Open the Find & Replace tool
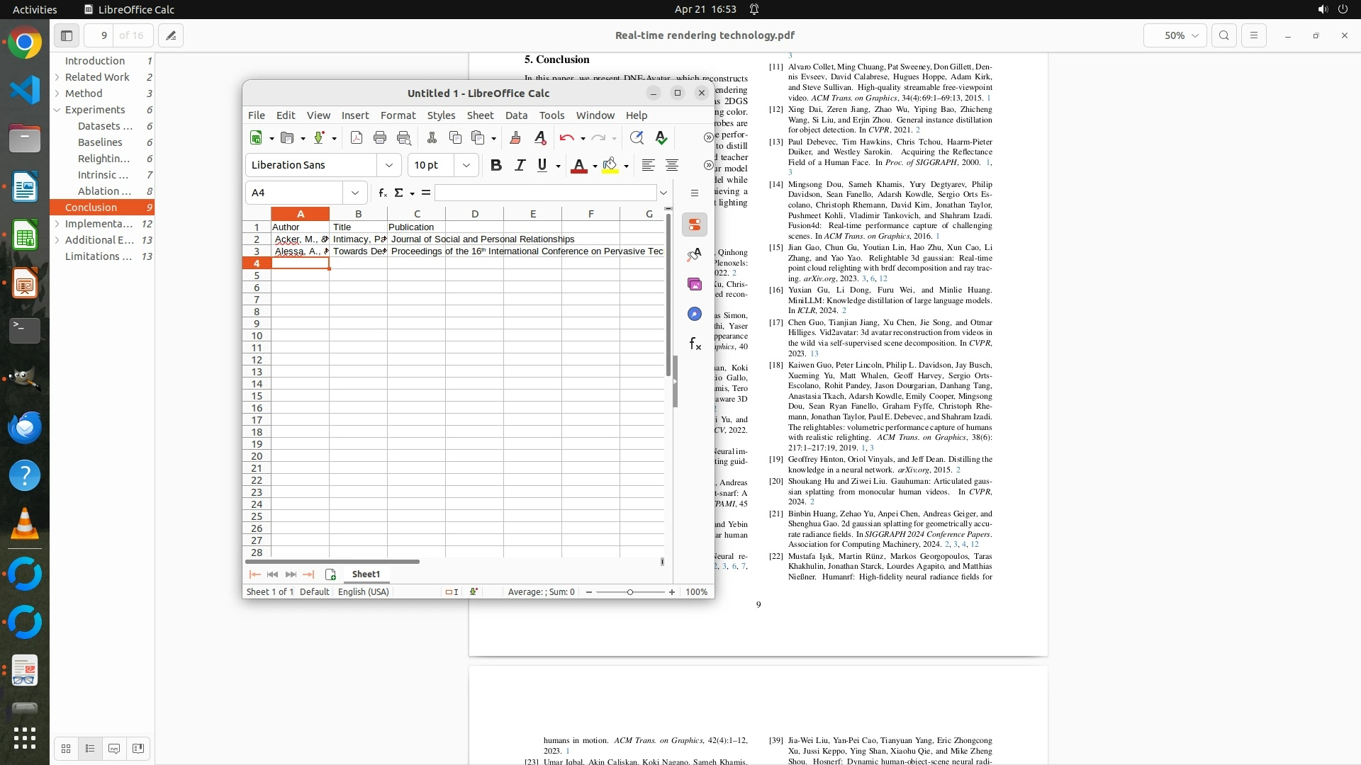 click(x=637, y=138)
